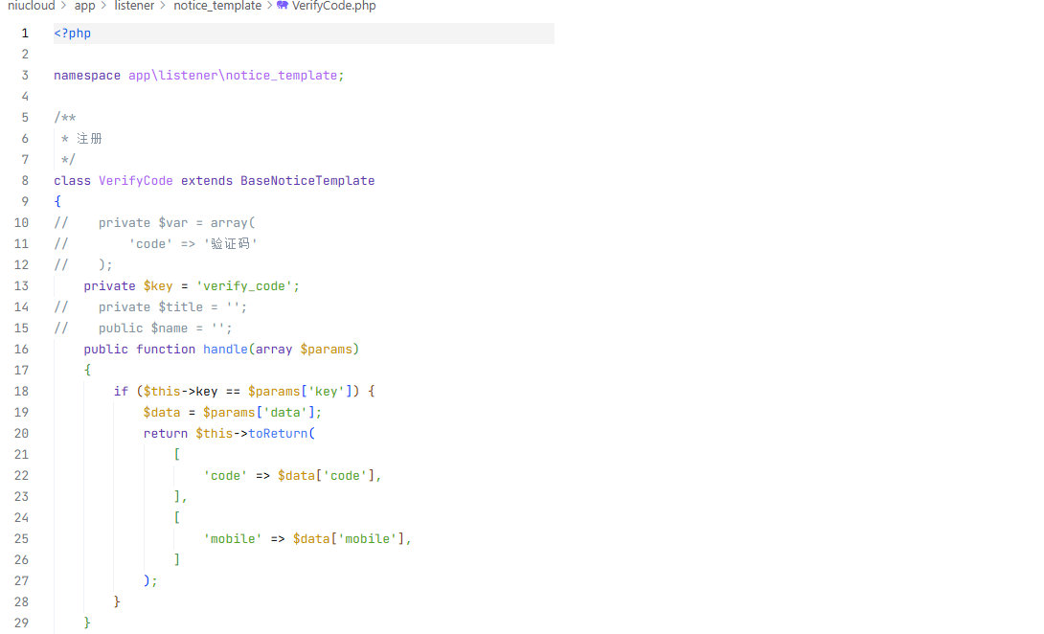Viewport: 1044px width, 634px height.
Task: Click the opening brace on line 9
Action: pyautogui.click(x=57, y=201)
